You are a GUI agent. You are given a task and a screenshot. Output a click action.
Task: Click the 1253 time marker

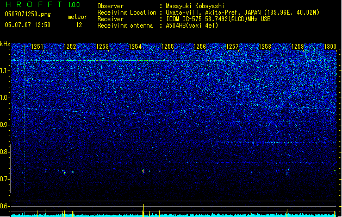click(102, 47)
